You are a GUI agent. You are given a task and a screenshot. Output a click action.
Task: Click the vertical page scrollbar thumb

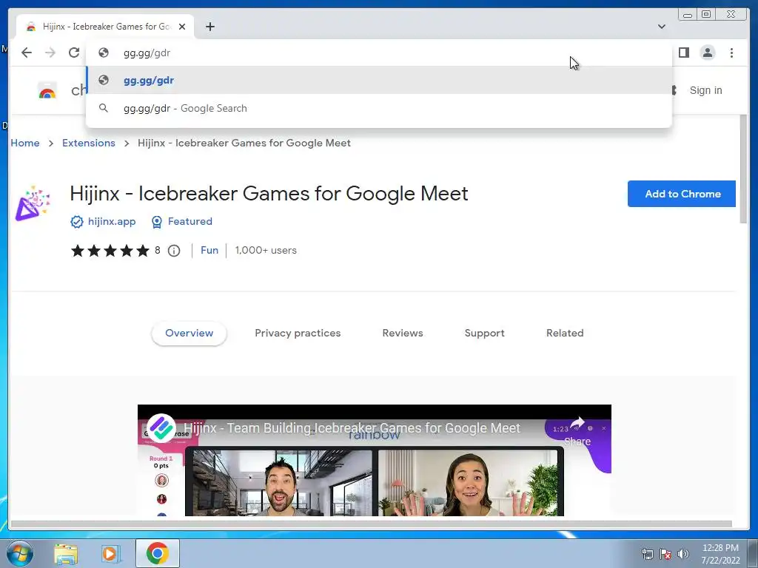743,169
